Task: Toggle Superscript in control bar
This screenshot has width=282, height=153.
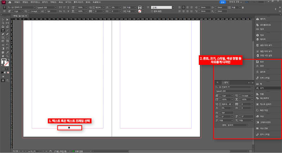Action: coord(64,7)
